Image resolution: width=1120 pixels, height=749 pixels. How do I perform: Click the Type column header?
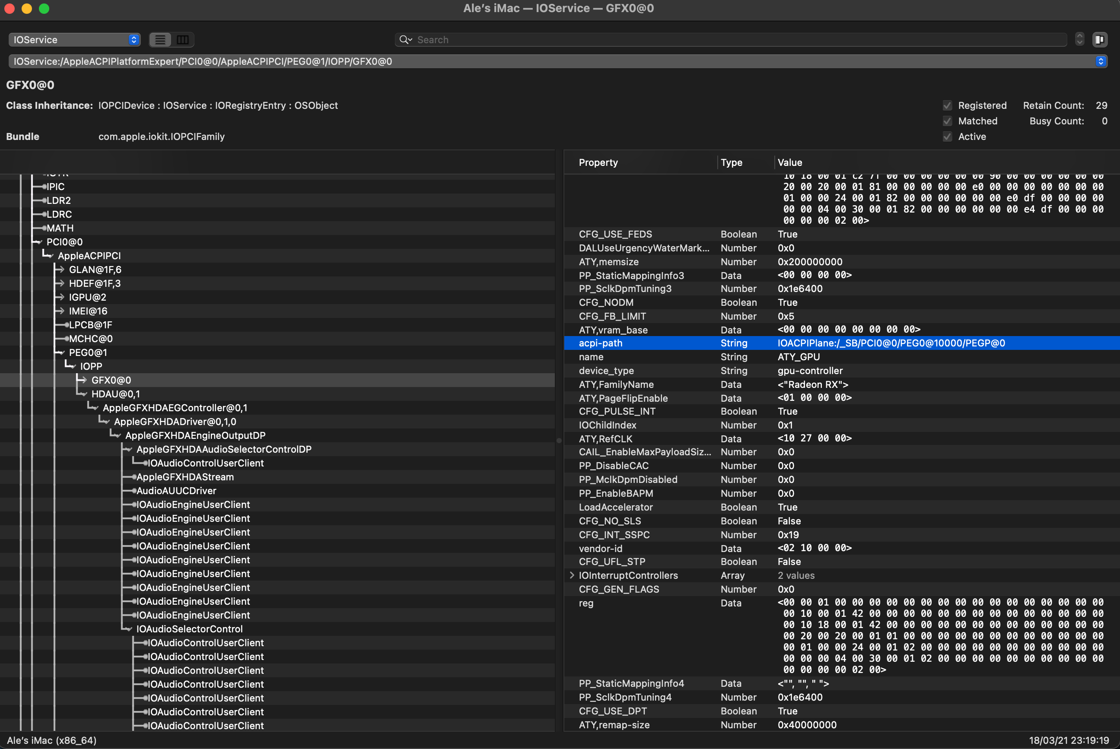point(731,162)
